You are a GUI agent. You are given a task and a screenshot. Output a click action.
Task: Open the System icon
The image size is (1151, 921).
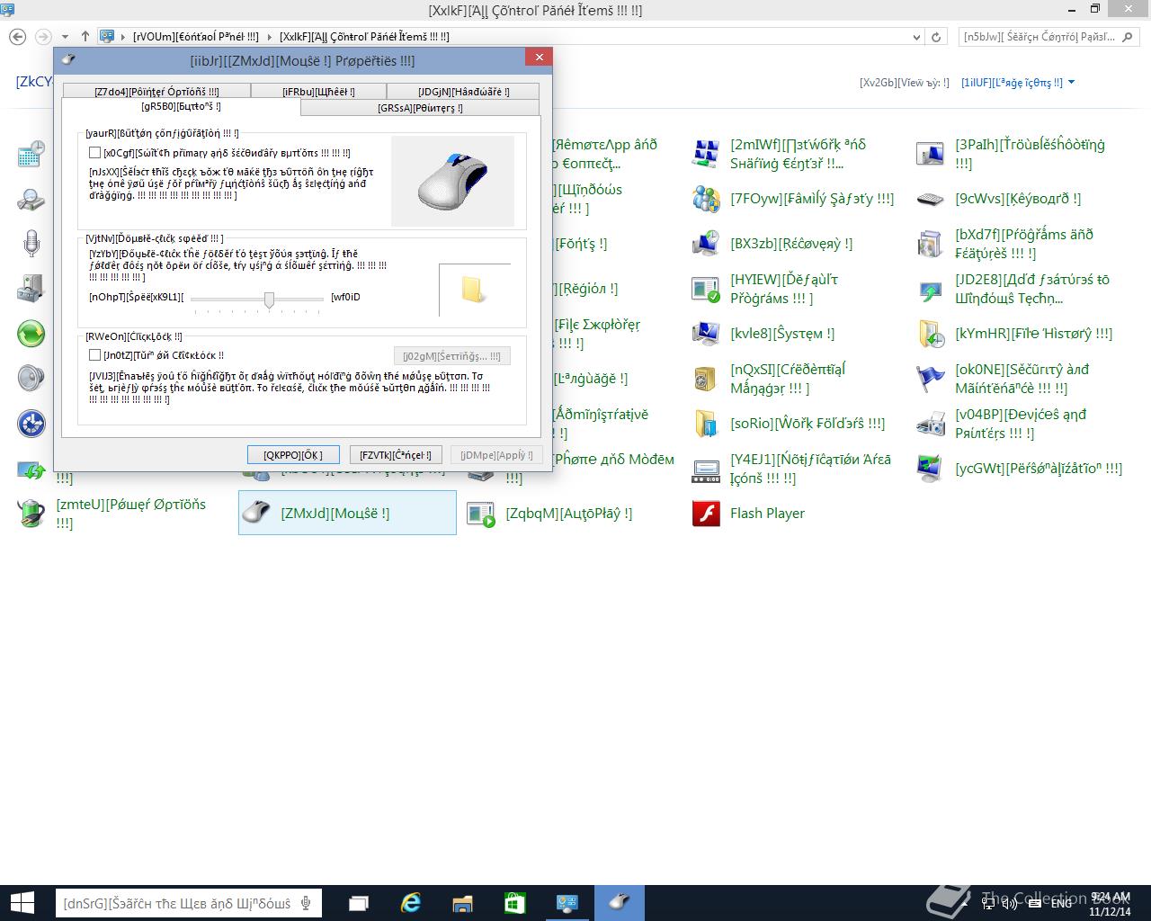706,334
